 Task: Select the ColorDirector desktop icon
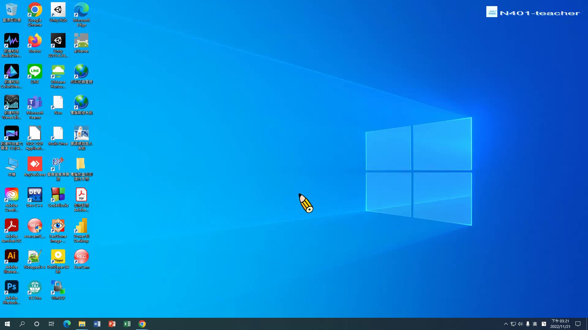[x=12, y=76]
